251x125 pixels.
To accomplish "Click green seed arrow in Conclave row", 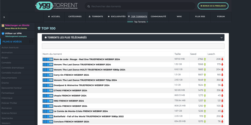I will (205, 122).
